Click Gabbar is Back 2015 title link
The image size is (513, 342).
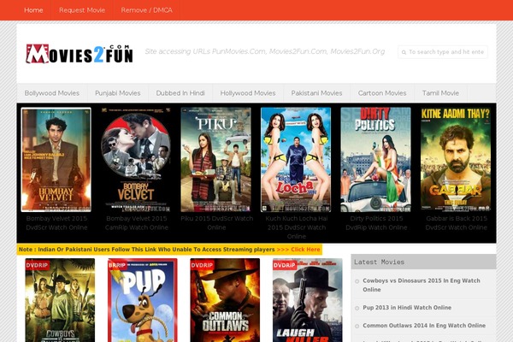(x=457, y=223)
